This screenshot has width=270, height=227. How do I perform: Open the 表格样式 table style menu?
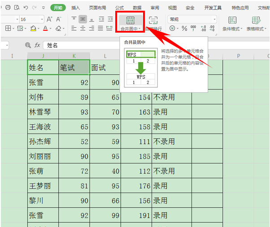click(257, 24)
